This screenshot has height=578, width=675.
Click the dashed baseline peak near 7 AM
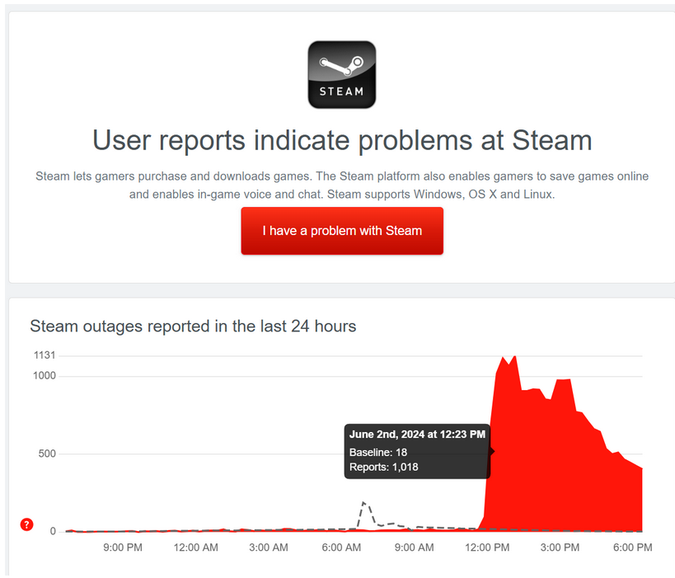[364, 503]
